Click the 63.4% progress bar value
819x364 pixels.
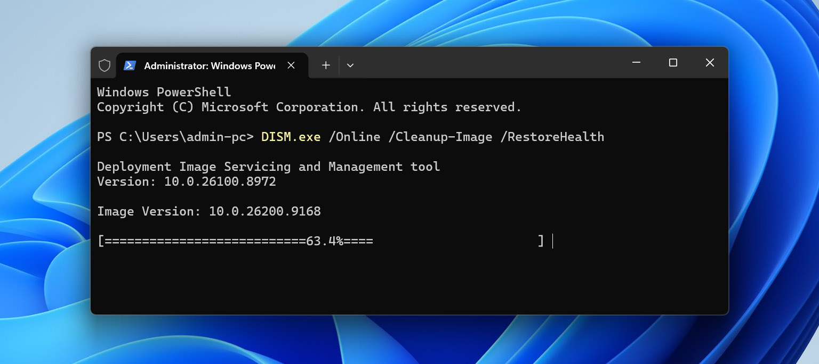(325, 241)
